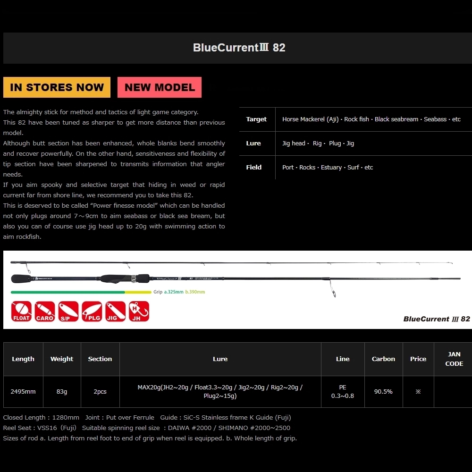
Task: Click the NEW MODEL badge
Action: point(160,87)
